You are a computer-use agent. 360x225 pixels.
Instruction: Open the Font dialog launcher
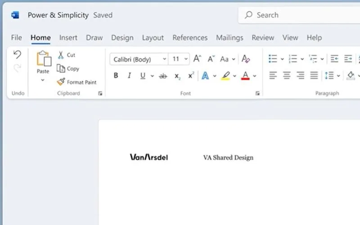coord(257,93)
